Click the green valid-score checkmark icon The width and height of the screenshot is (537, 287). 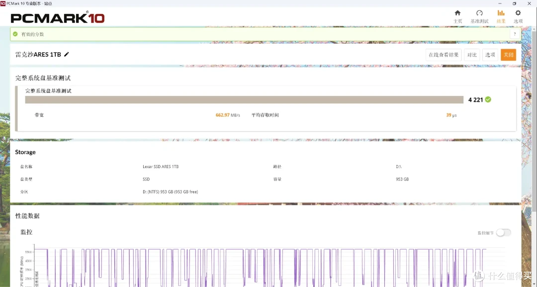click(x=15, y=34)
